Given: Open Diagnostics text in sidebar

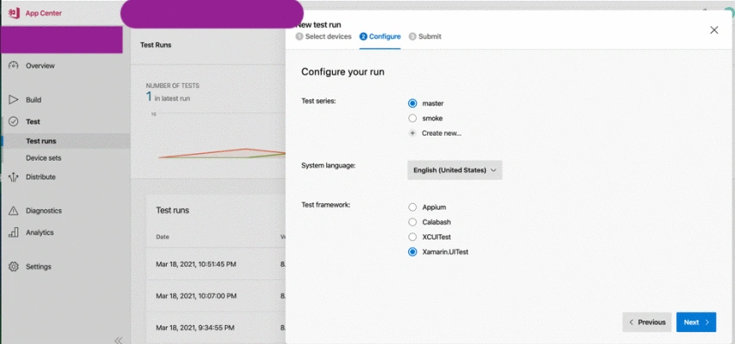Looking at the screenshot, I should 43,210.
